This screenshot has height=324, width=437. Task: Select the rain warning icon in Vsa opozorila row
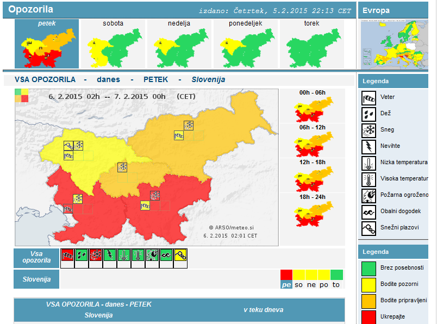81,255
